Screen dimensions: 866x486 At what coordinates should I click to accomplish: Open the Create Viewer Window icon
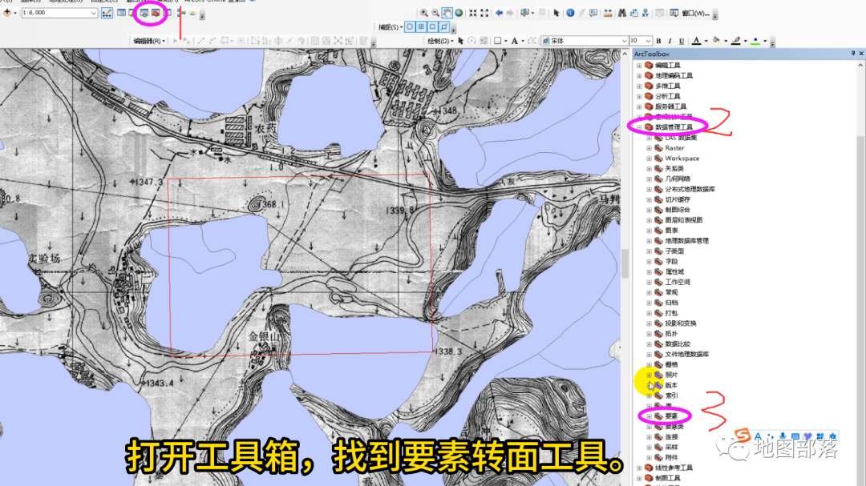pos(674,13)
